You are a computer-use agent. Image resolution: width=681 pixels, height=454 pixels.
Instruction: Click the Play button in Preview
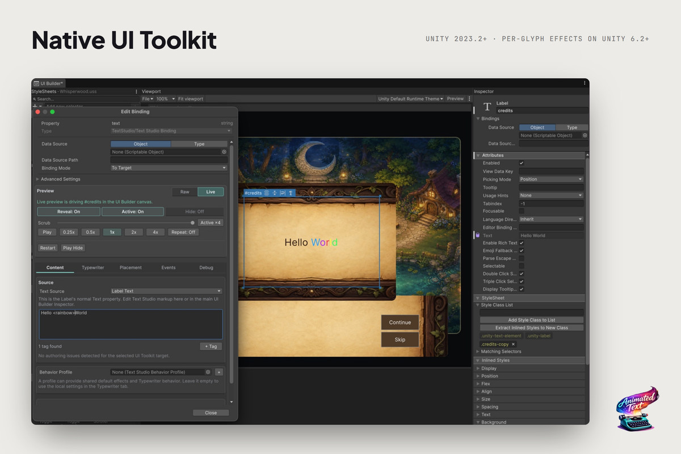[x=47, y=232]
